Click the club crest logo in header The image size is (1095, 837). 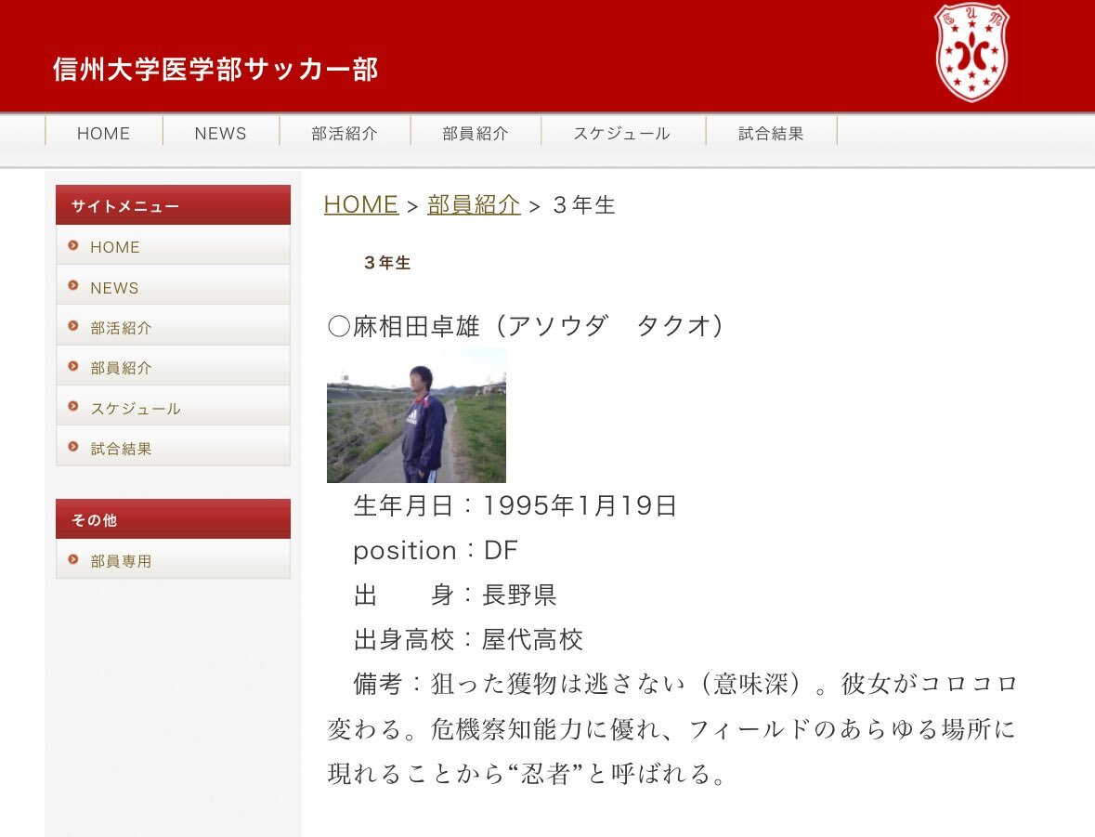click(971, 52)
